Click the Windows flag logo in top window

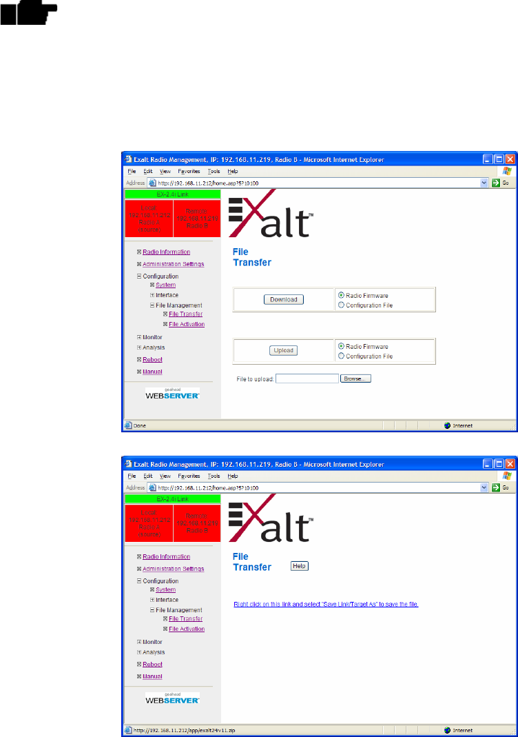[507, 171]
